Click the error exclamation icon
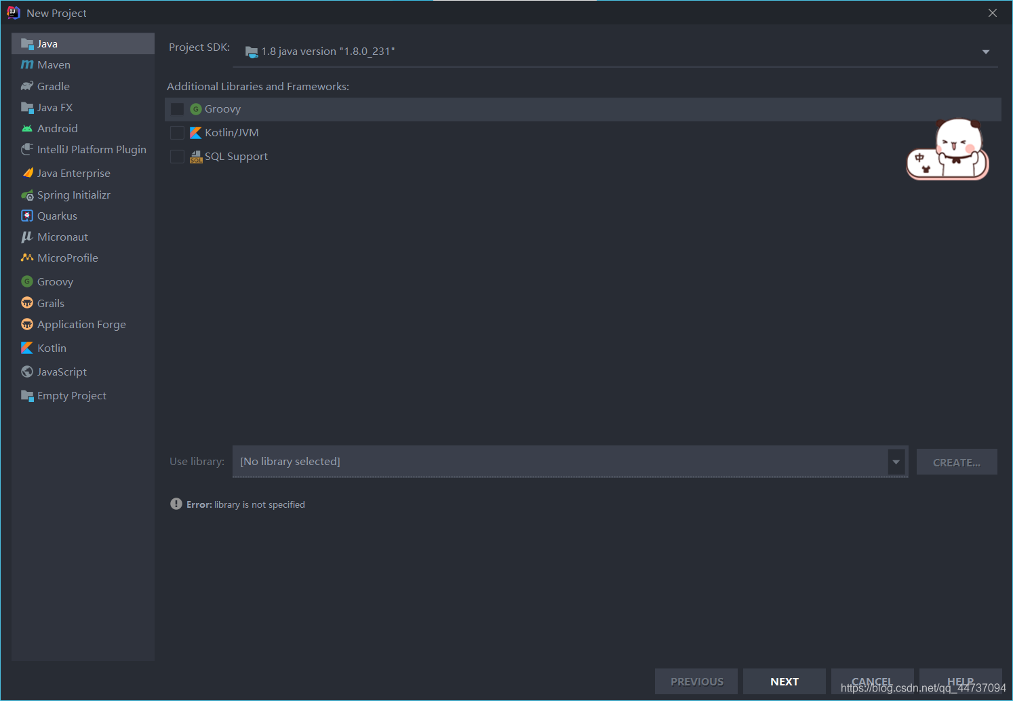This screenshot has height=701, width=1013. (176, 504)
